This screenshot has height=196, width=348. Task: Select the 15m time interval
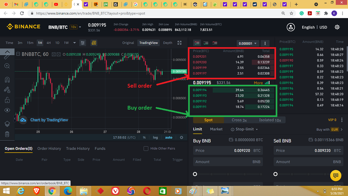click(x=30, y=43)
